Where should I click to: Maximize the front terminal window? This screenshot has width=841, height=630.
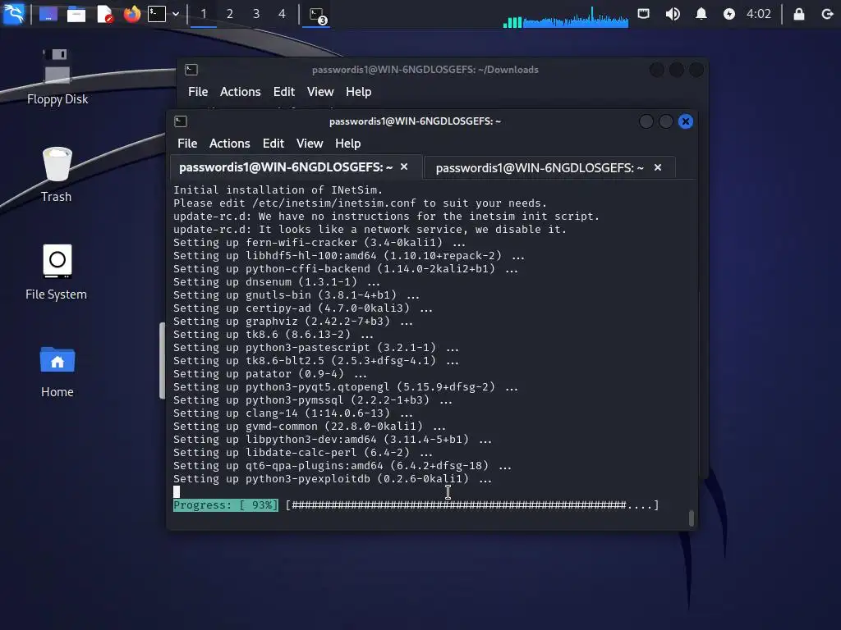click(x=665, y=121)
